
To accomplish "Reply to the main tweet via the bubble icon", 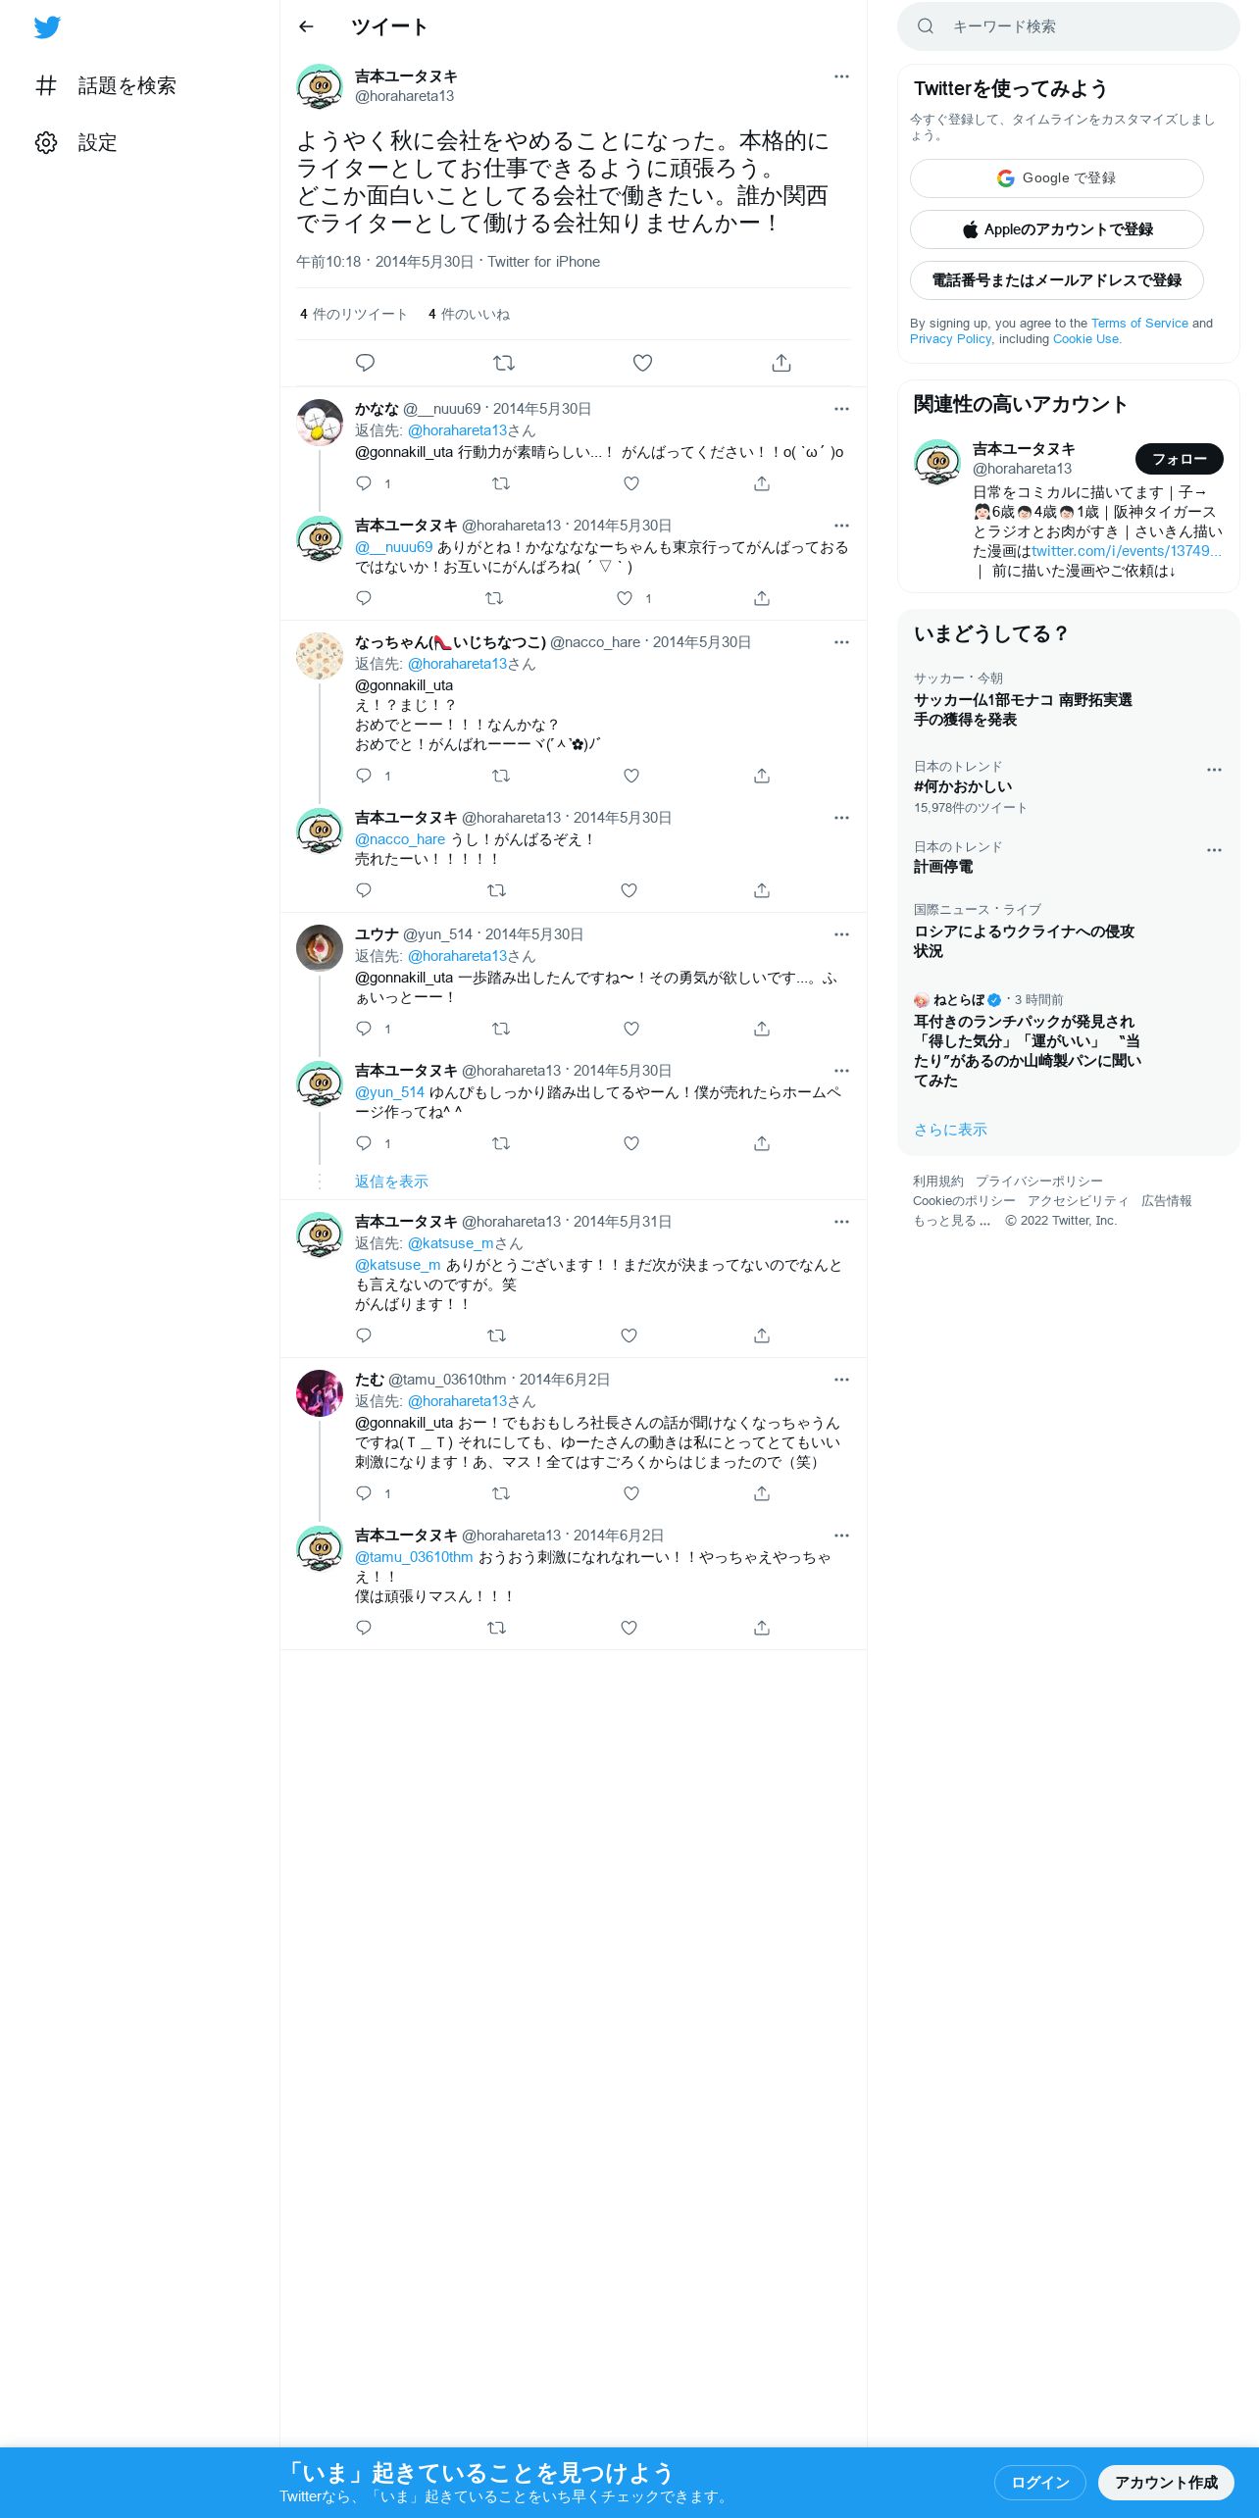I will [365, 363].
